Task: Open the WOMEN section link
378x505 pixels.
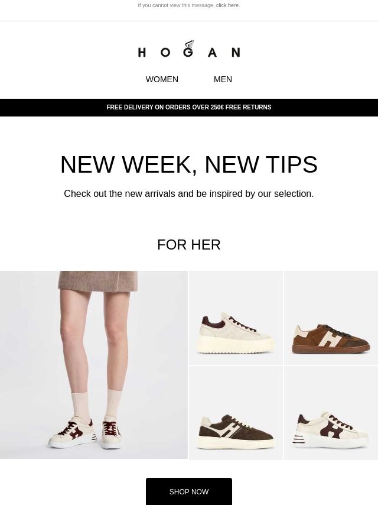Action: pos(162,79)
